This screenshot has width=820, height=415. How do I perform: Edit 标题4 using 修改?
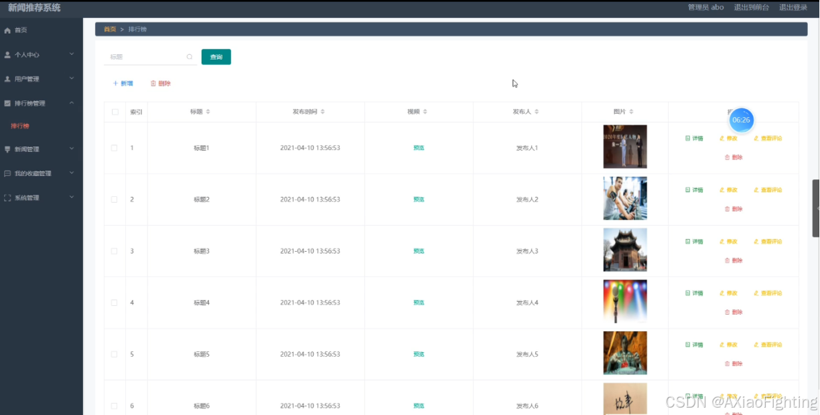coord(728,293)
